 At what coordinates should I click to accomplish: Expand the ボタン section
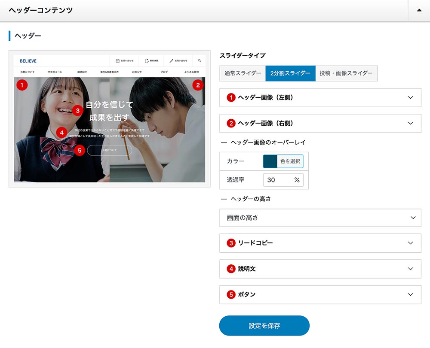pyautogui.click(x=320, y=295)
